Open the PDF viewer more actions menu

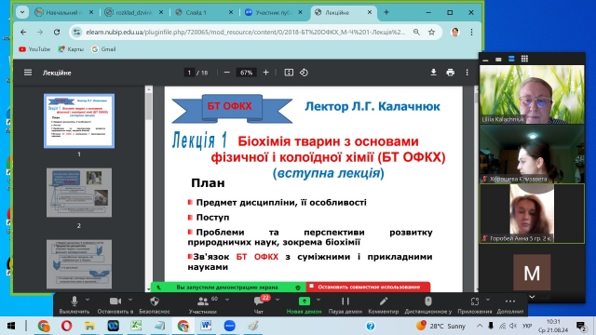(x=467, y=73)
